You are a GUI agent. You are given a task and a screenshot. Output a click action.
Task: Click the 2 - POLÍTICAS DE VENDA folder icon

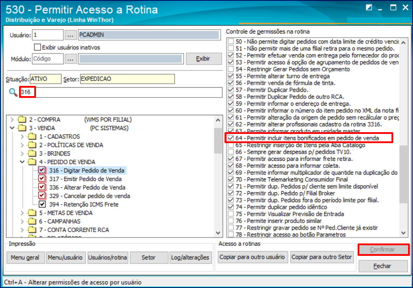(x=32, y=145)
